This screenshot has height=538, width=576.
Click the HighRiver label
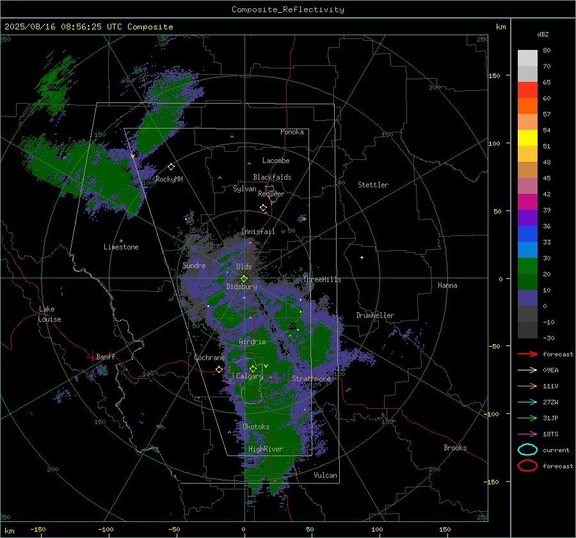(x=266, y=449)
